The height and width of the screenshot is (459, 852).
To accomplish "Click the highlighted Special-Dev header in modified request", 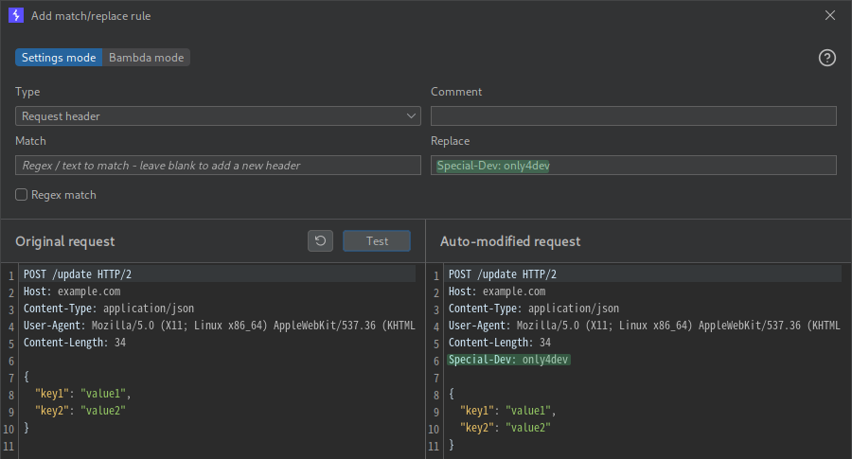I will point(508,360).
